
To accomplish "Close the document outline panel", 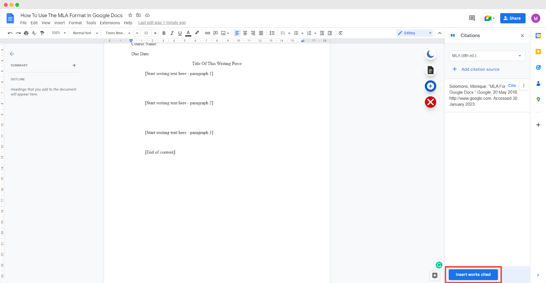I will pyautogui.click(x=12, y=54).
